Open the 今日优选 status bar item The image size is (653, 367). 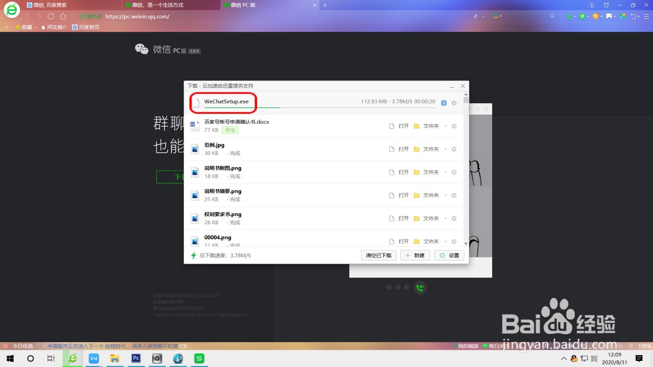[19, 346]
